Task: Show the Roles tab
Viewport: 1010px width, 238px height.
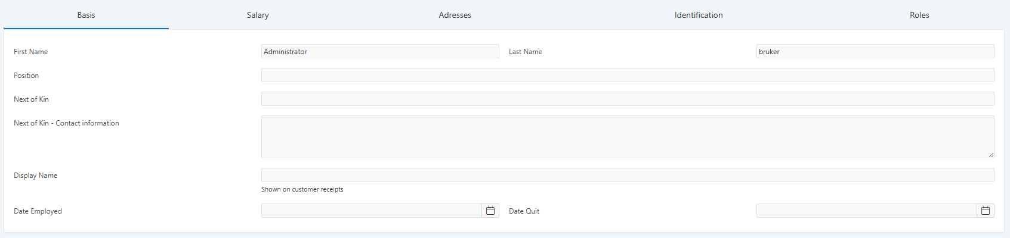Action: click(x=919, y=15)
